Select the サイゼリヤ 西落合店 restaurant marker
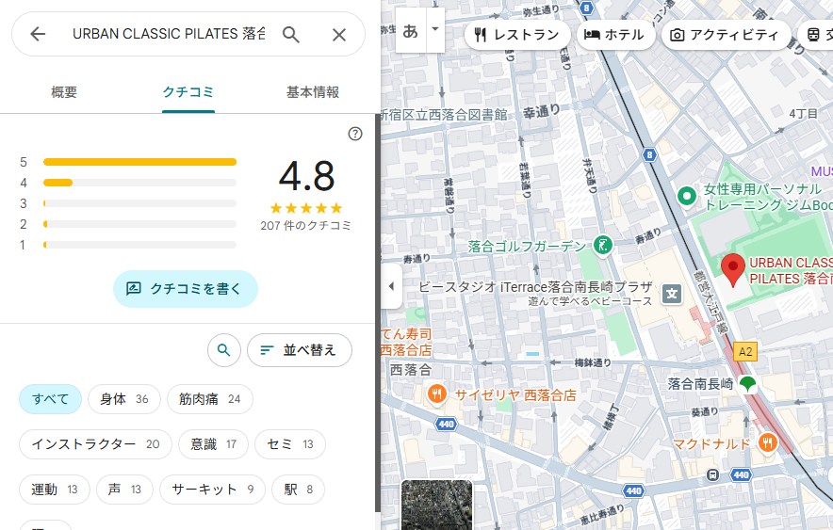 tap(436, 394)
